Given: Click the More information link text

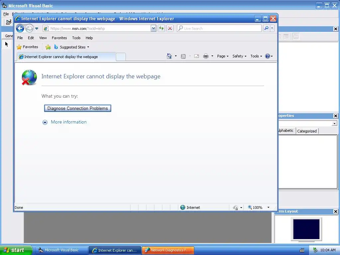Looking at the screenshot, I should point(69,122).
